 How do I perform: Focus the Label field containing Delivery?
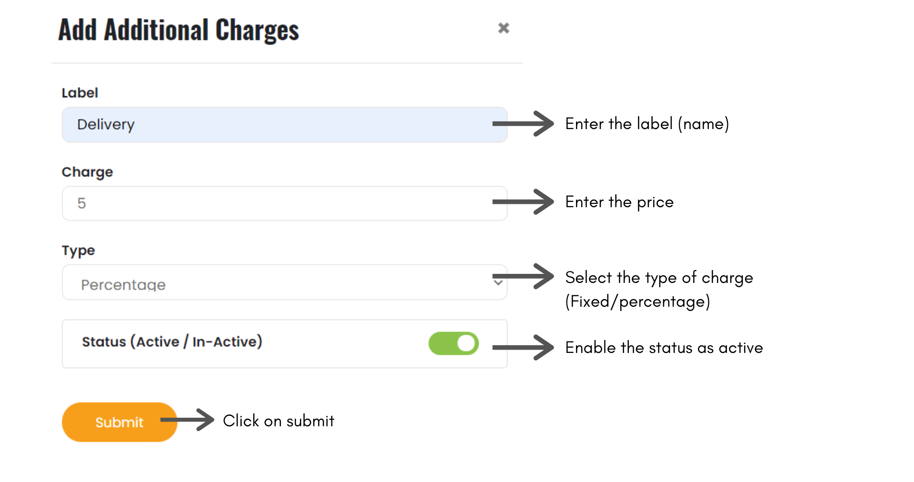(285, 125)
